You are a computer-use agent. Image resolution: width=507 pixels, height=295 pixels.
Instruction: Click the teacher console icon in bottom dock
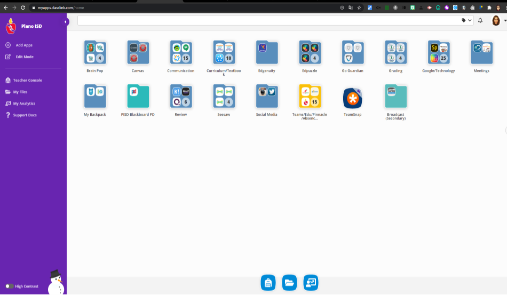point(311,283)
